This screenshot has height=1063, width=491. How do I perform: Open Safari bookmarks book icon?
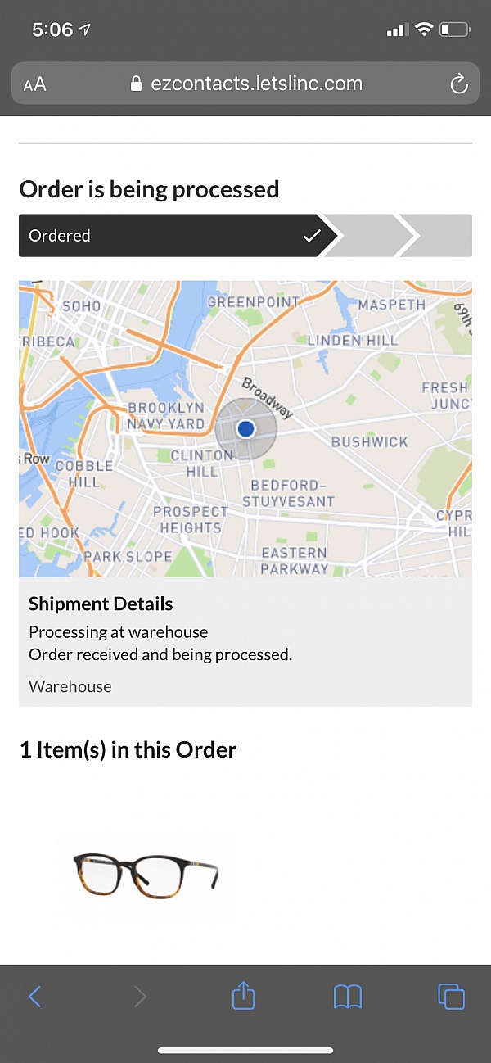point(348,996)
